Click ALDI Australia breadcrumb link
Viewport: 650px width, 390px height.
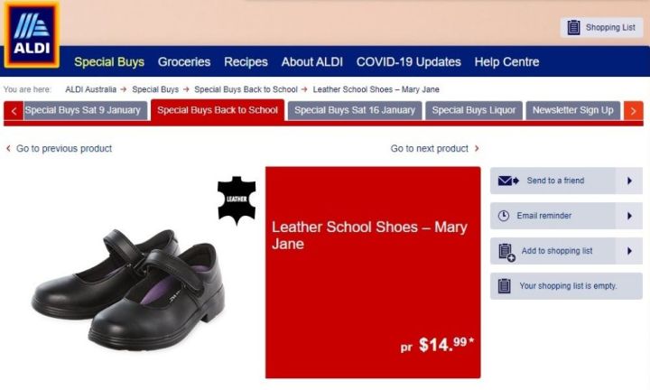[x=91, y=89]
